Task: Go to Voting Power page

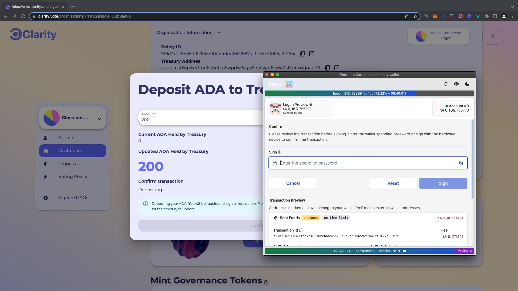Action: tap(73, 176)
